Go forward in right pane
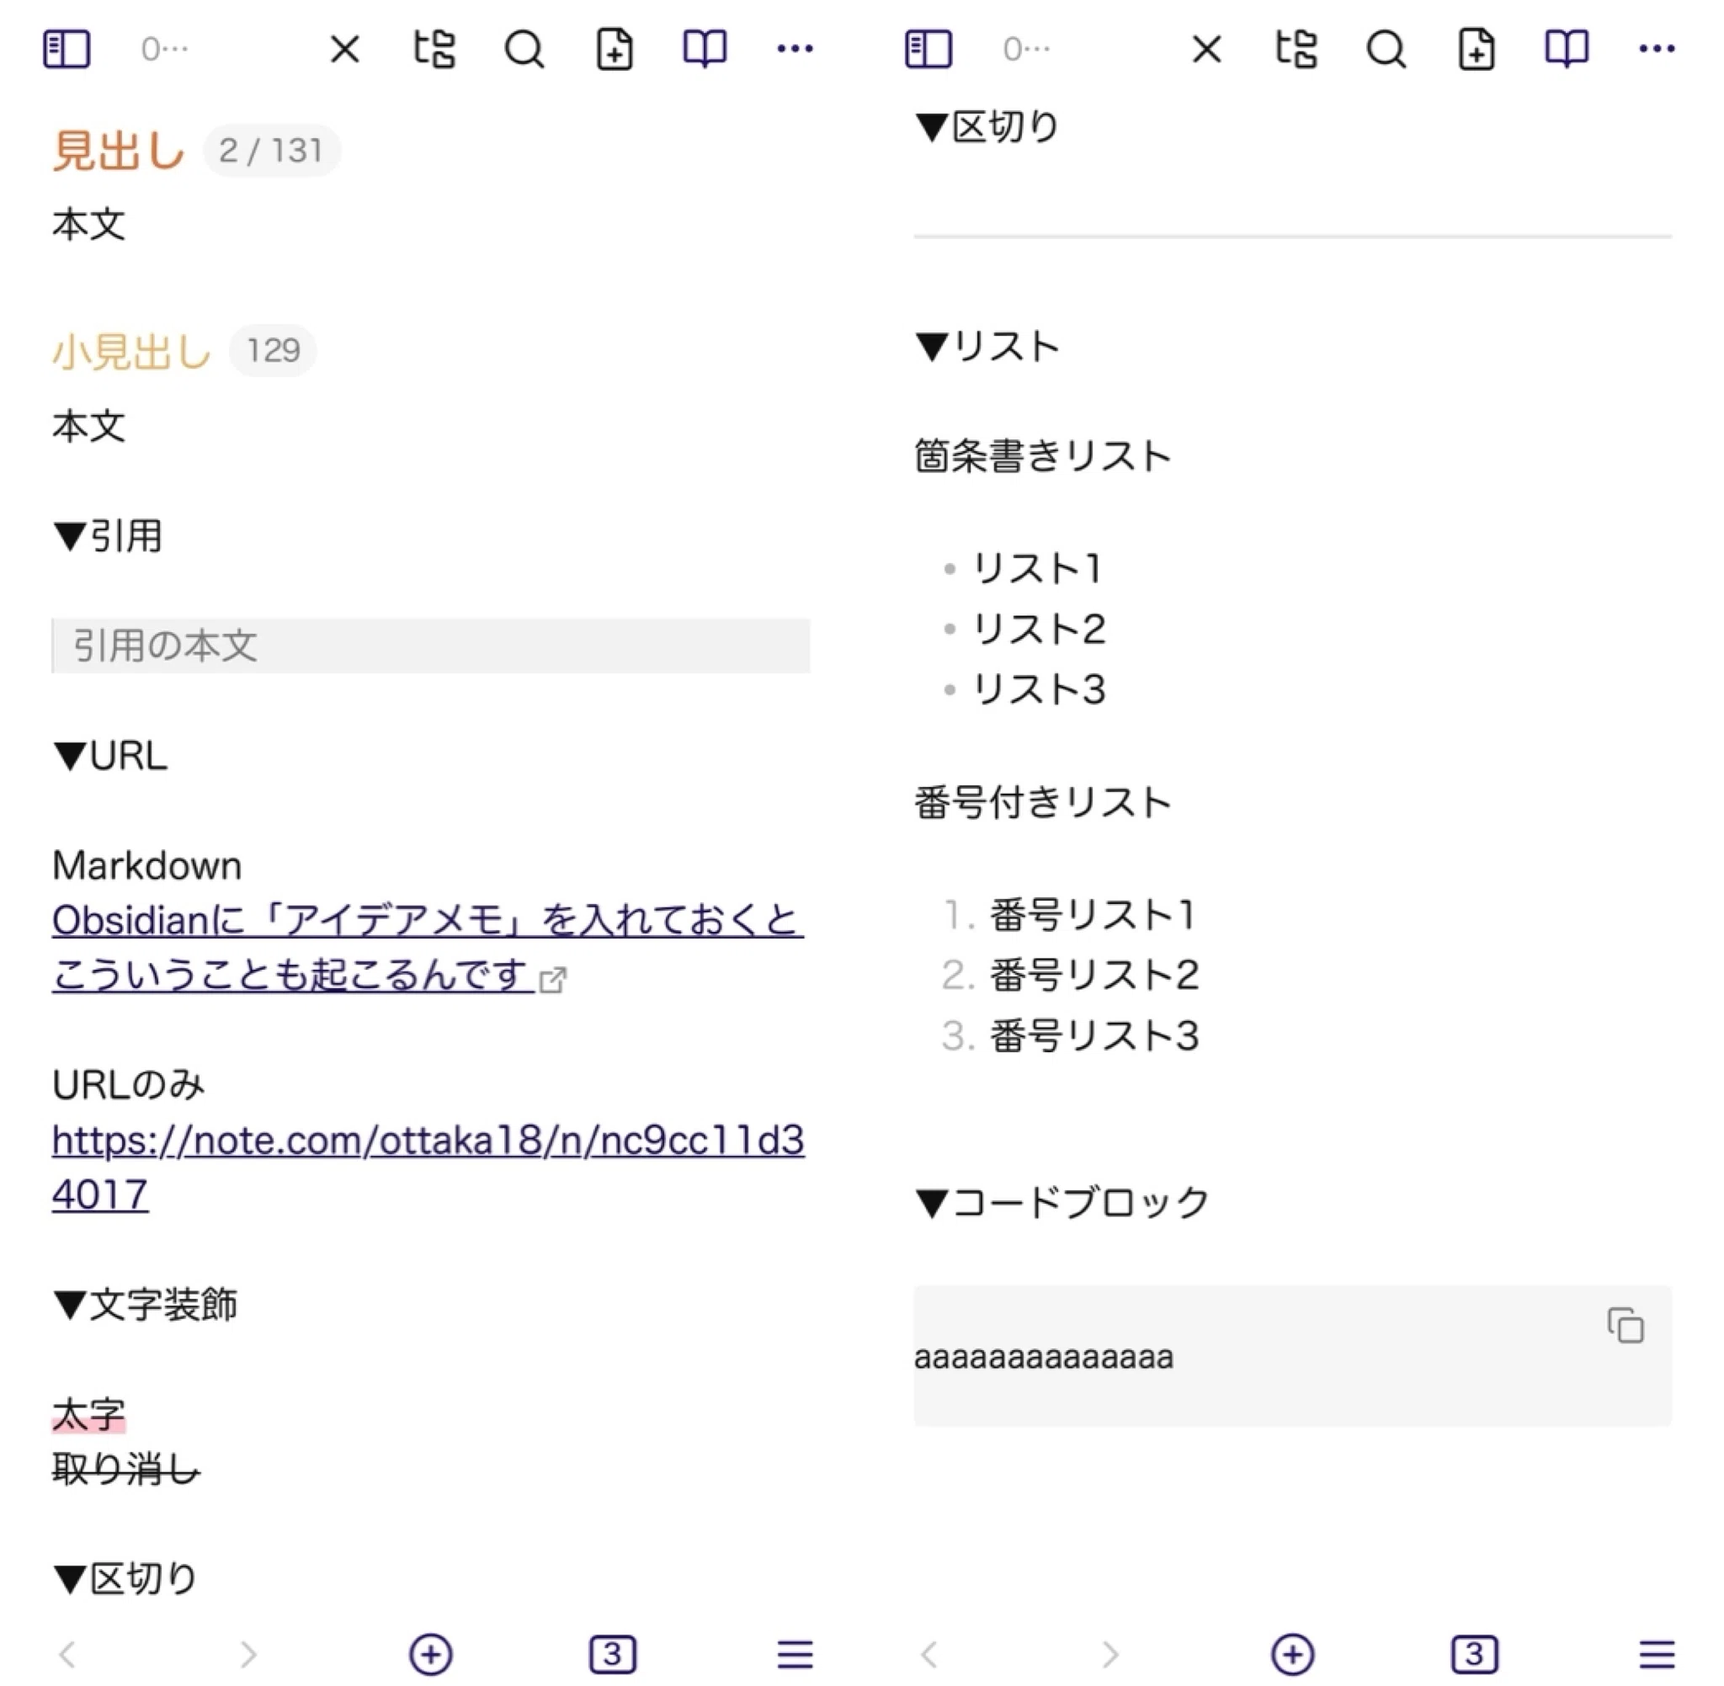 [1110, 1654]
